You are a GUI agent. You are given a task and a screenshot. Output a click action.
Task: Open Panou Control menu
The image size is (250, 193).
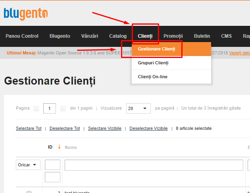22,36
